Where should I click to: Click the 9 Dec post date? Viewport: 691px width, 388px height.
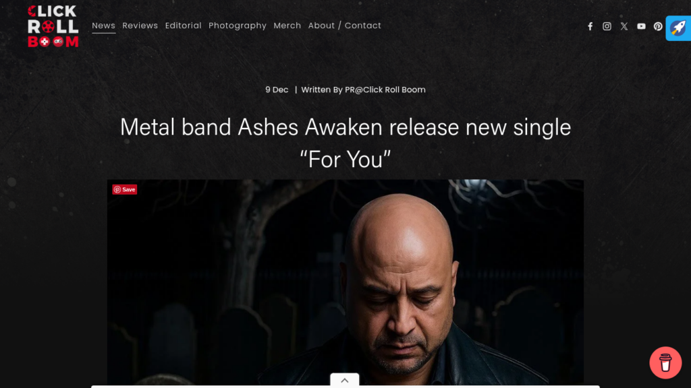277,90
